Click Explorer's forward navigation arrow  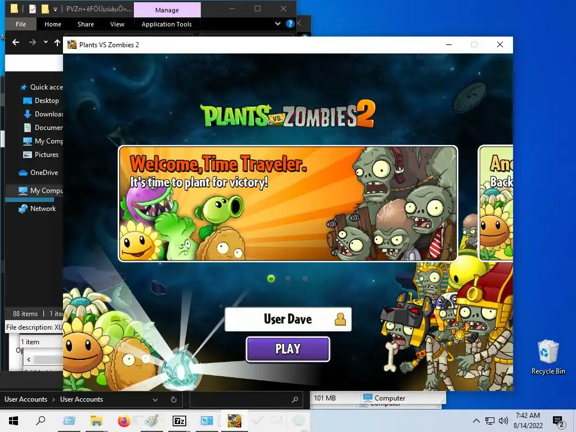point(33,42)
